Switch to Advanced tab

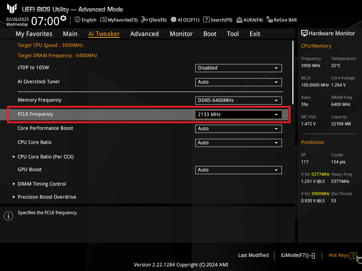point(145,34)
